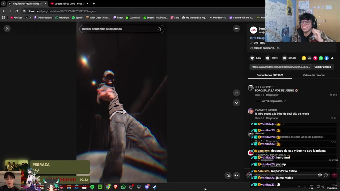Click the jungkook creator avatar
Viewport: 340px width, 191px height.
(x=253, y=30)
